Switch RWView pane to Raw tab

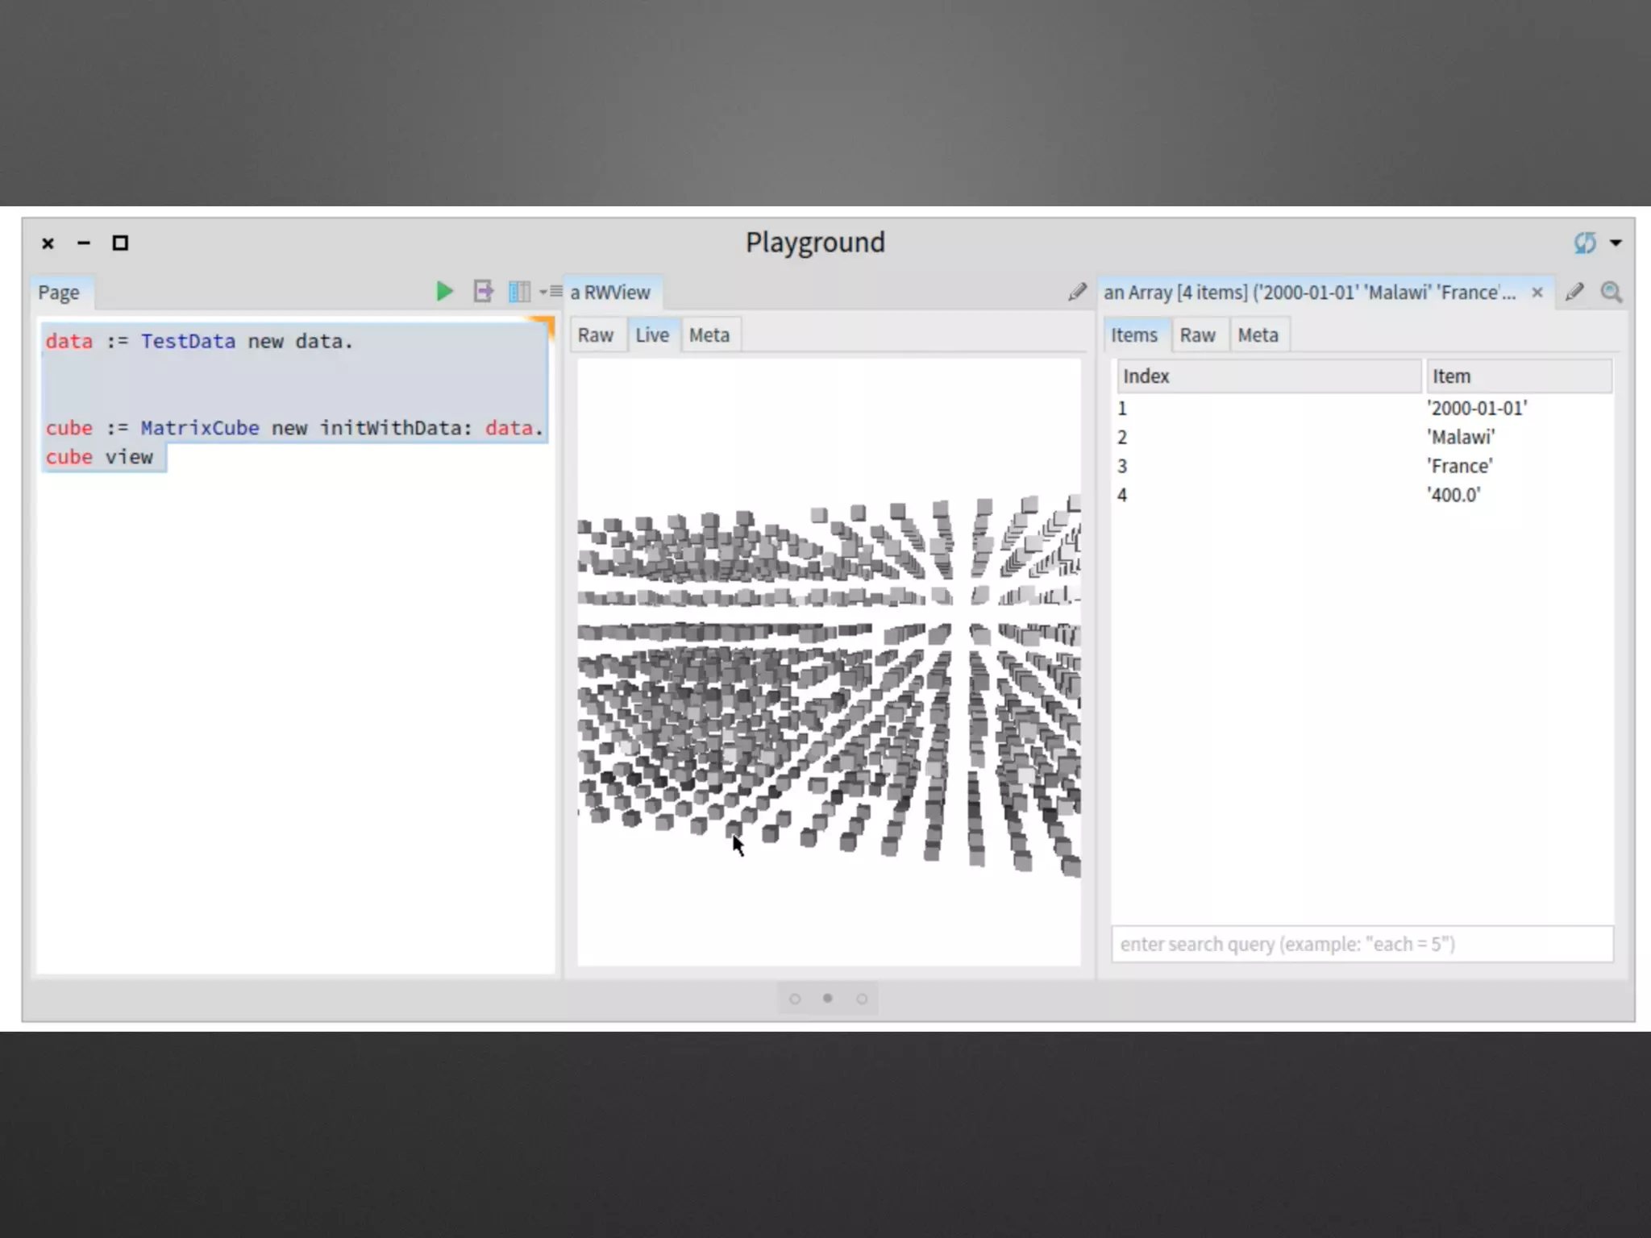click(595, 335)
